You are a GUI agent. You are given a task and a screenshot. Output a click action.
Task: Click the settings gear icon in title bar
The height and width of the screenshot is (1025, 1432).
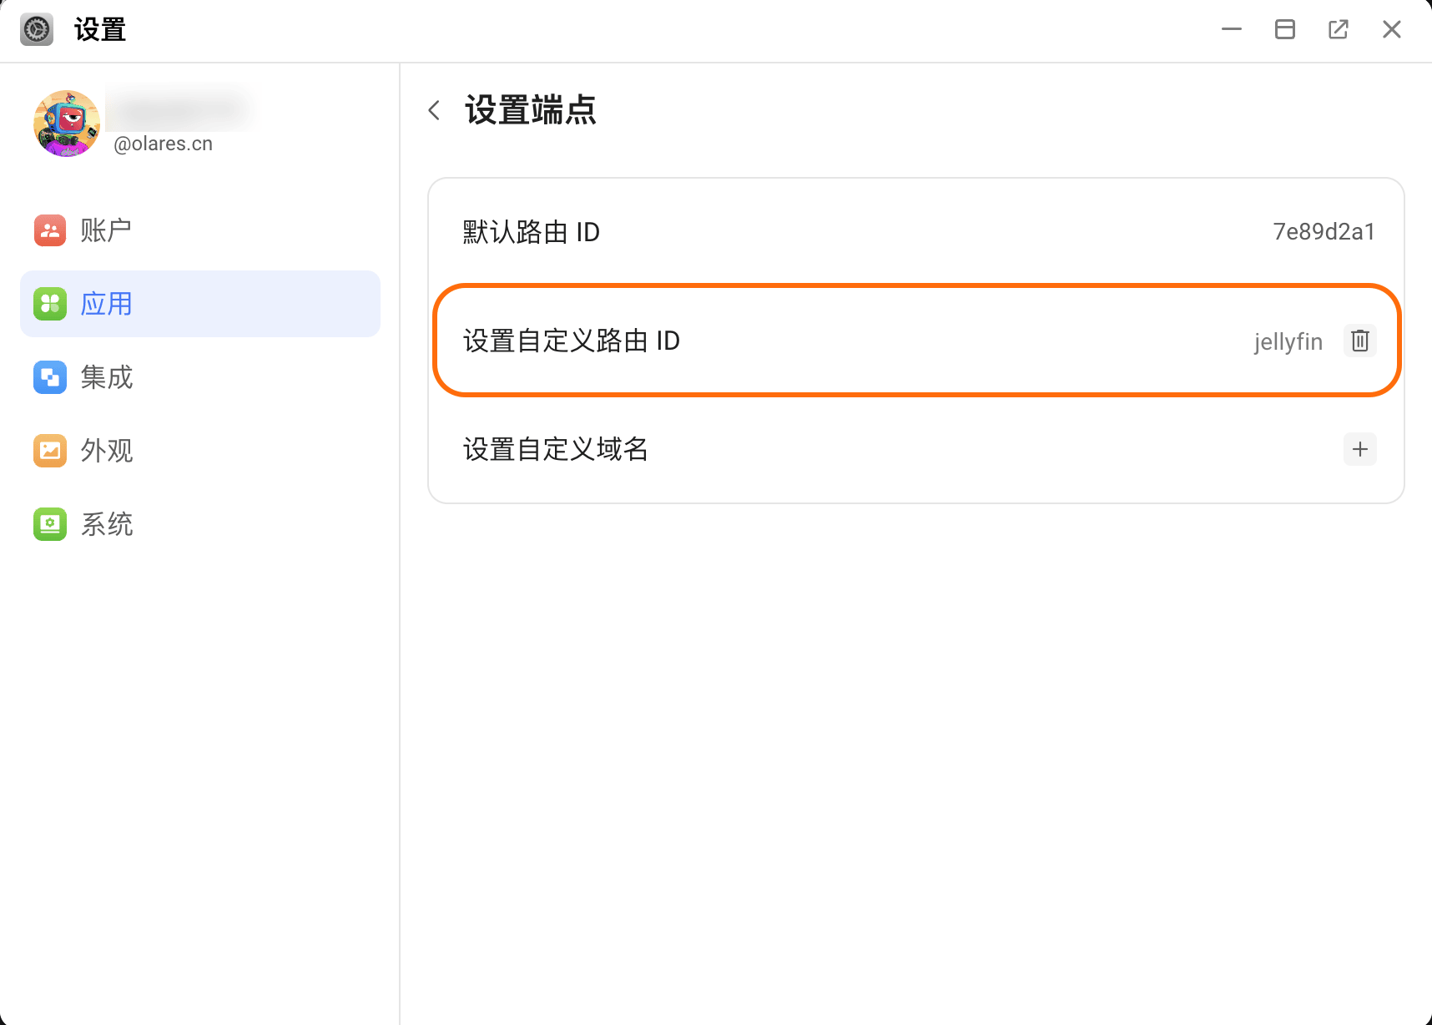point(36,28)
